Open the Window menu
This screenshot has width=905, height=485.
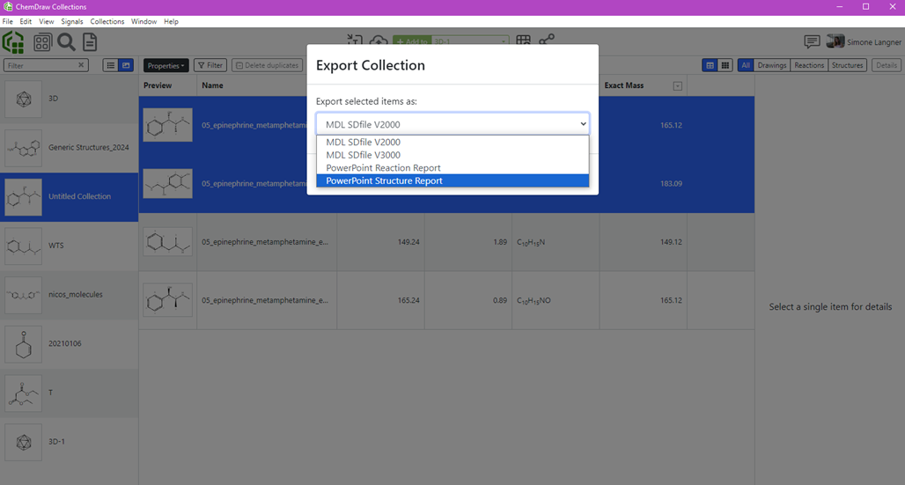coord(143,21)
